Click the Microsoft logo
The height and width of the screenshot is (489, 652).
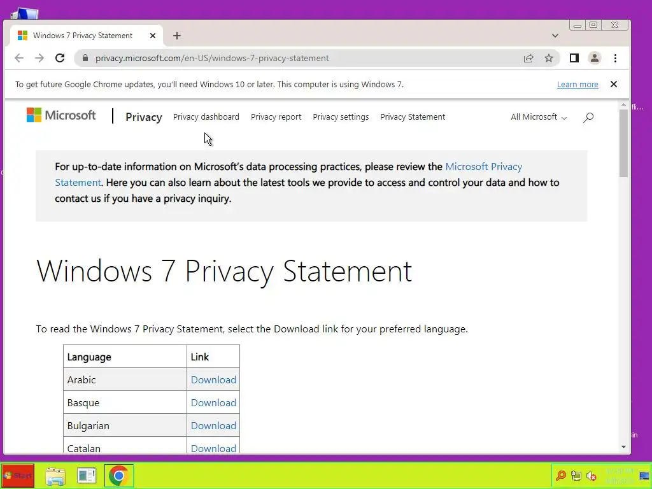61,115
